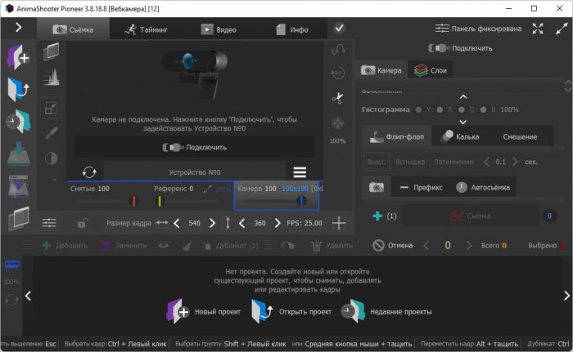Expand the left panel with top arrow
The height and width of the screenshot is (352, 573).
coord(18,27)
